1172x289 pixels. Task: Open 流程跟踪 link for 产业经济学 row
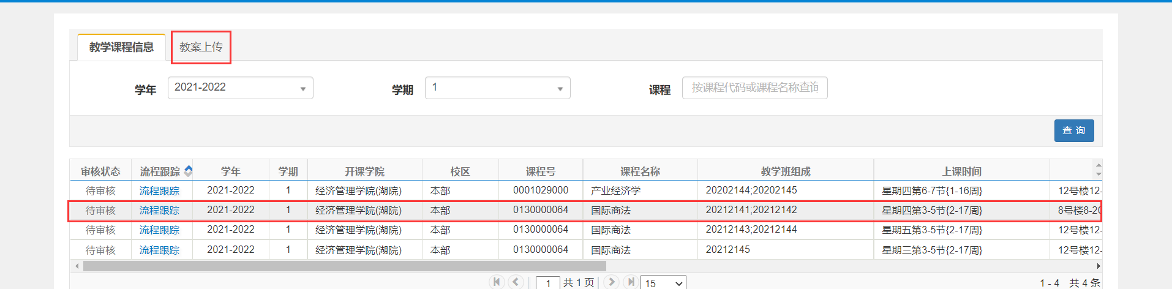tap(159, 191)
